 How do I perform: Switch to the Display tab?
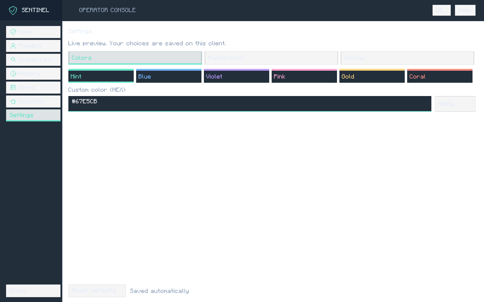[x=407, y=58]
